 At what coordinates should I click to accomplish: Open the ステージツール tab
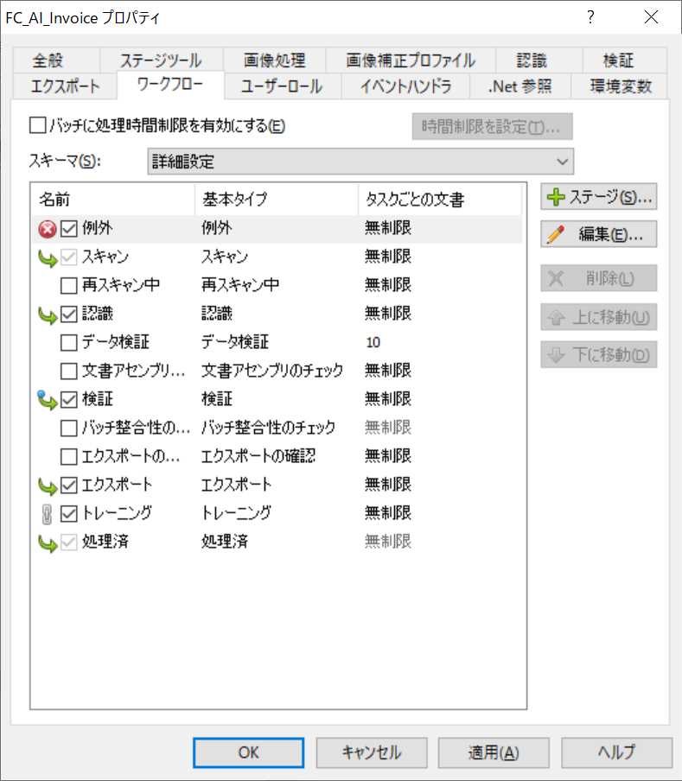[161, 60]
